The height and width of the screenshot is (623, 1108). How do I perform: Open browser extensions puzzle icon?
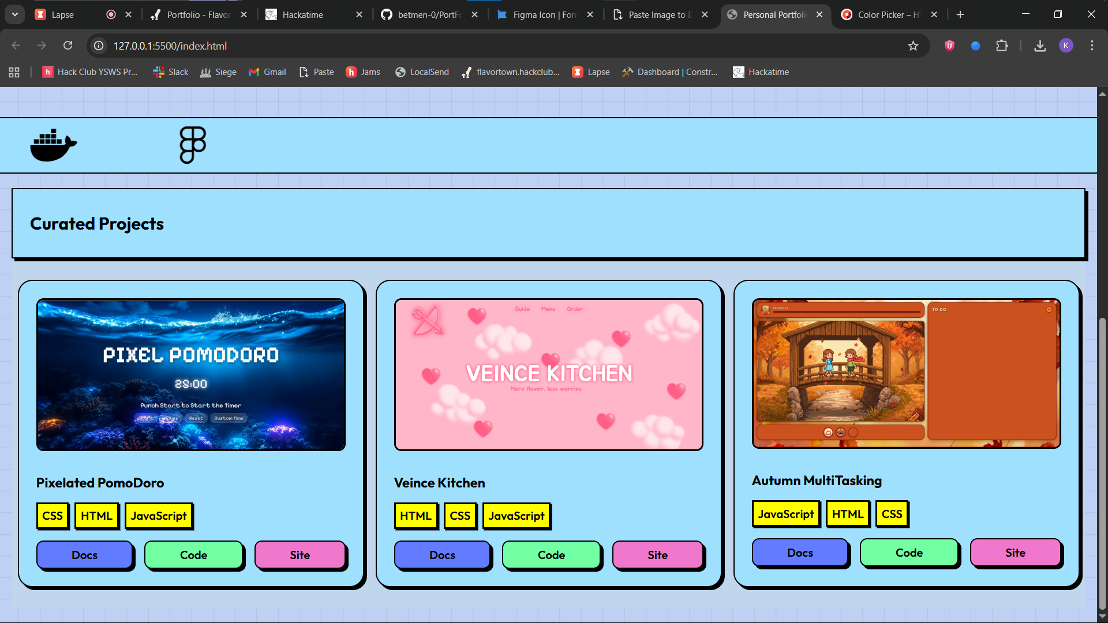[1002, 46]
